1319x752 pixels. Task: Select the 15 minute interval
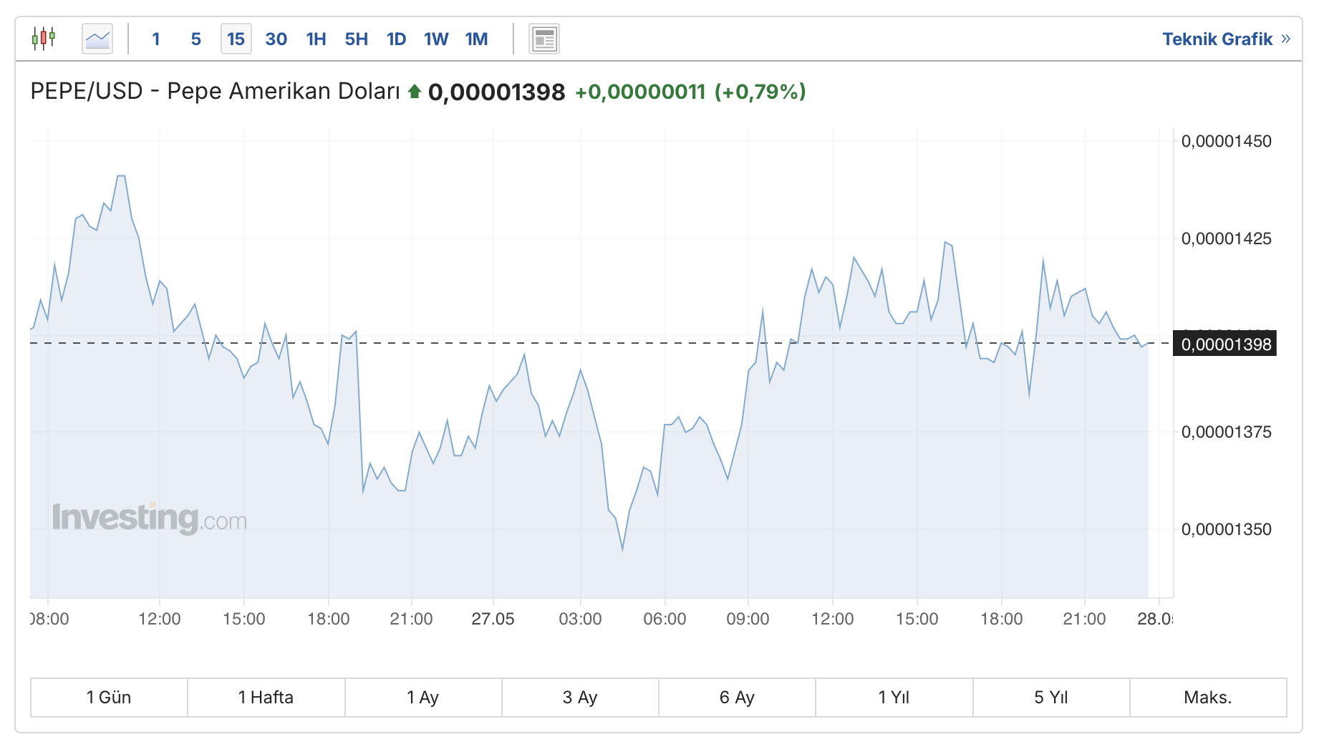[236, 39]
